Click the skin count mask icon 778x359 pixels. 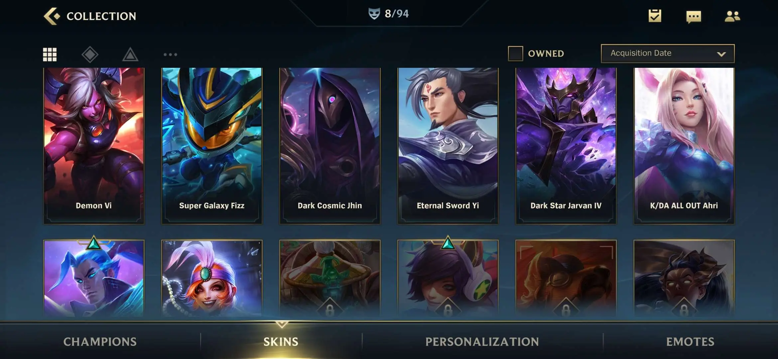374,14
